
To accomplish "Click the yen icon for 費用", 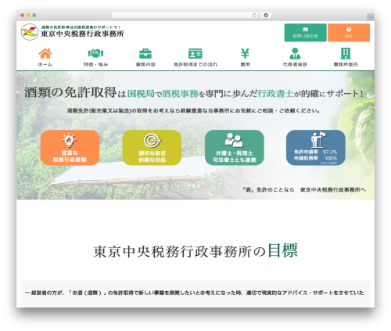I will pos(245,53).
